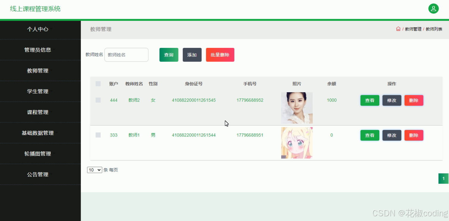Click teacher 教师1's photo thumbnail
This screenshot has width=449, height=221.
[x=297, y=142]
